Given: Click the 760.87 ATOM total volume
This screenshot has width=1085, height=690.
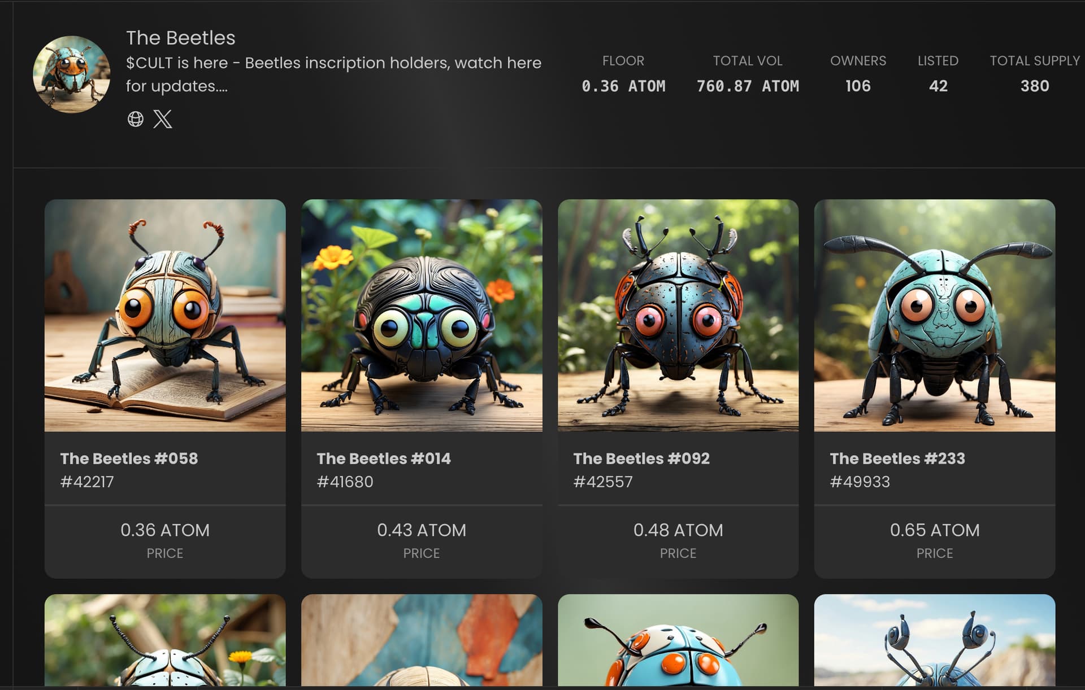Looking at the screenshot, I should click(x=748, y=86).
